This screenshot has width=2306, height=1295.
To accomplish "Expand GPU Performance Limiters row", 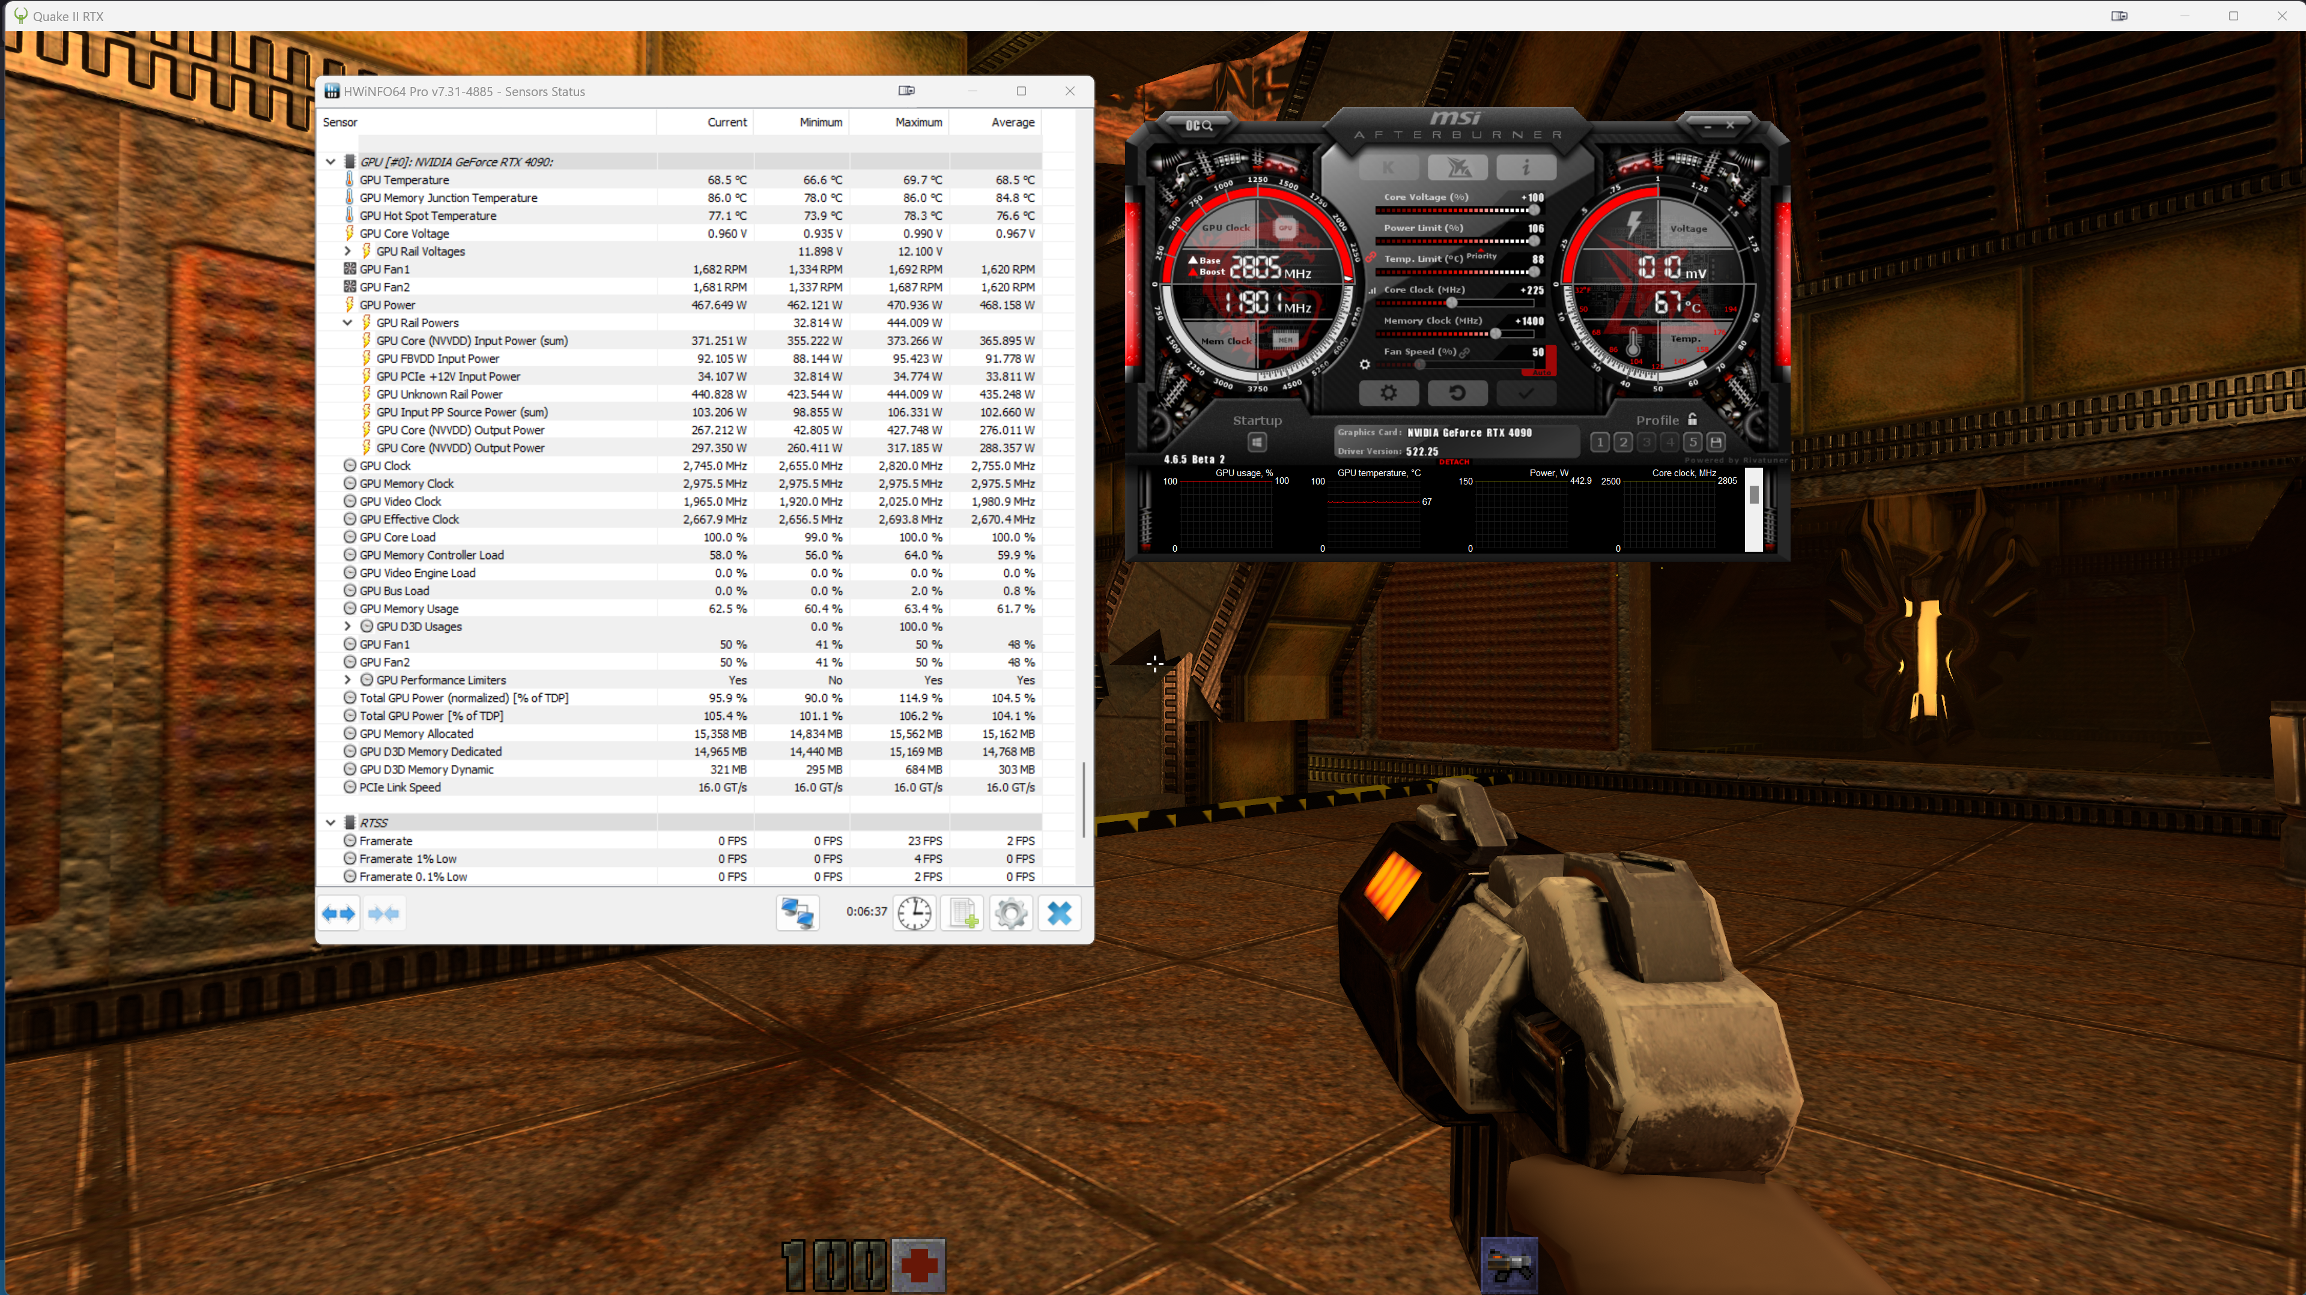I will point(348,680).
